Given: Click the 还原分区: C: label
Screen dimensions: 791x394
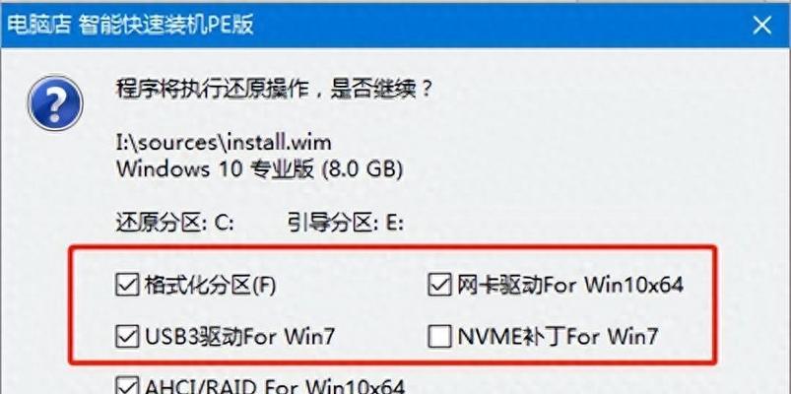Looking at the screenshot, I should click(175, 223).
